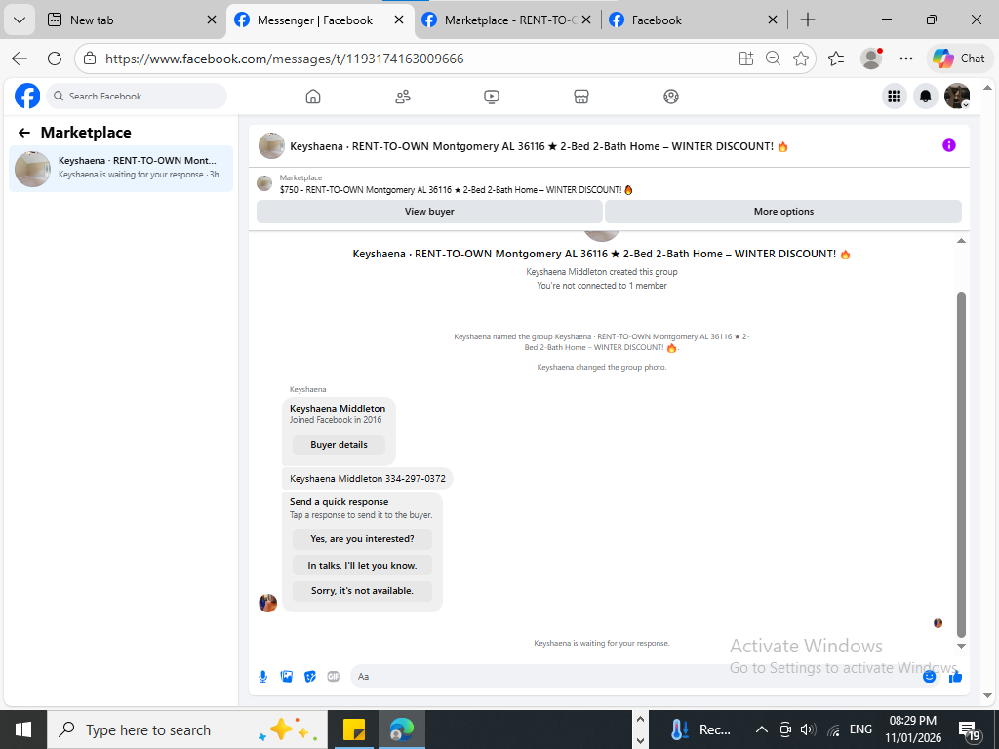Click the chat scroll down arrow
The height and width of the screenshot is (749, 999).
961,647
